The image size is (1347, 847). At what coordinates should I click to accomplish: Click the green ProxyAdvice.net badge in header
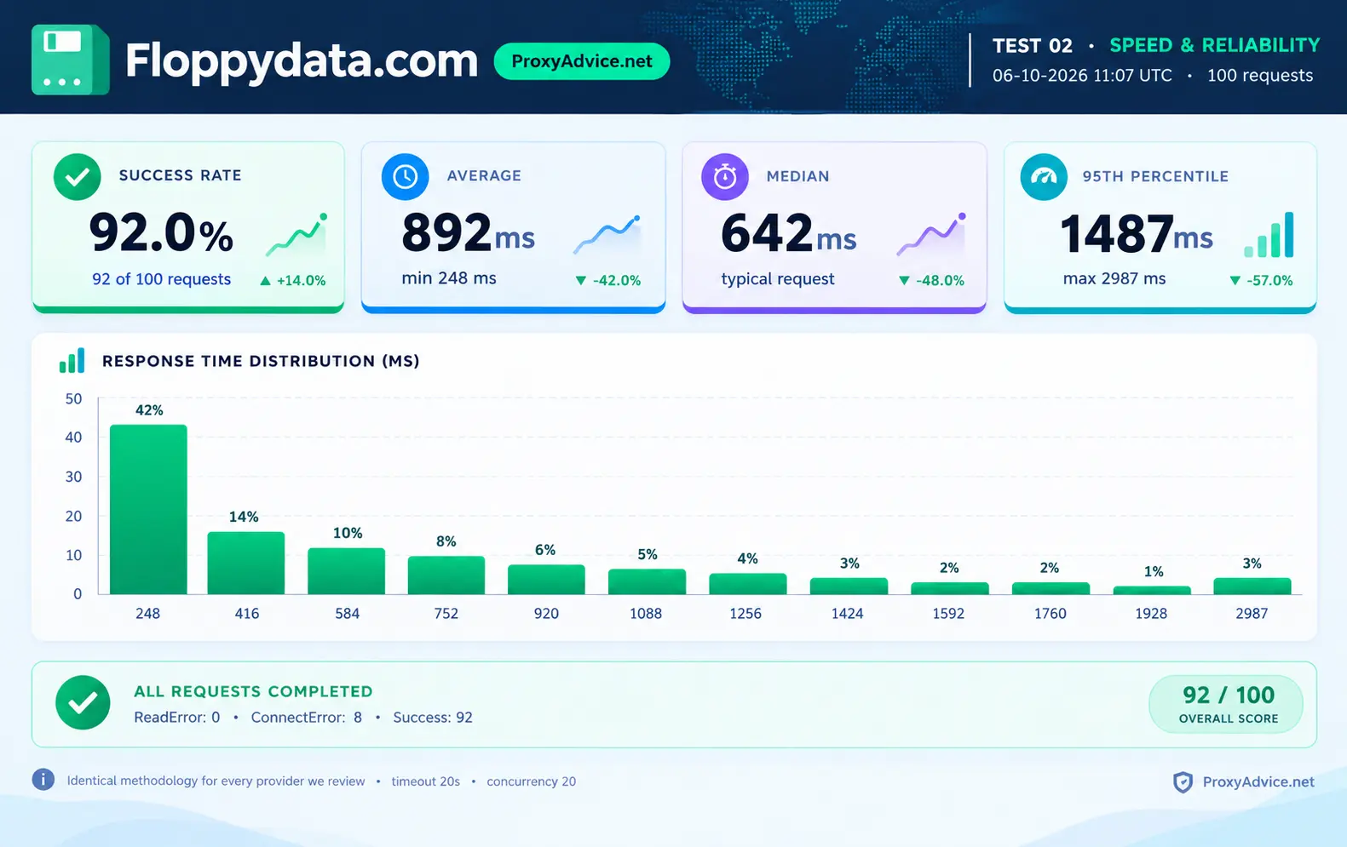click(x=582, y=61)
